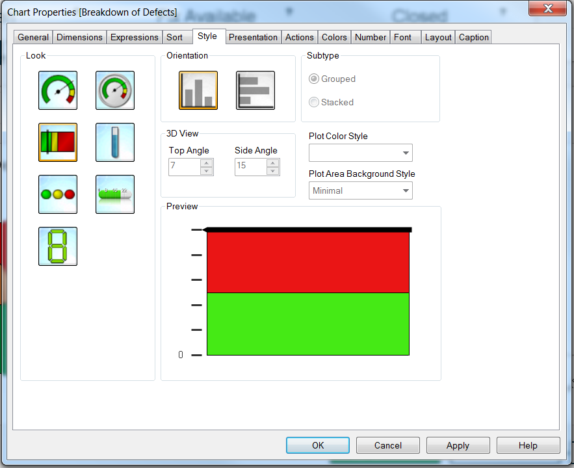Open the Expressions tab
Screen dimensions: 574x468
pyautogui.click(x=135, y=37)
